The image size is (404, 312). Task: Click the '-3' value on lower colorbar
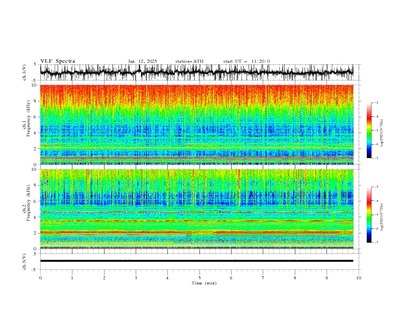pyautogui.click(x=376, y=187)
